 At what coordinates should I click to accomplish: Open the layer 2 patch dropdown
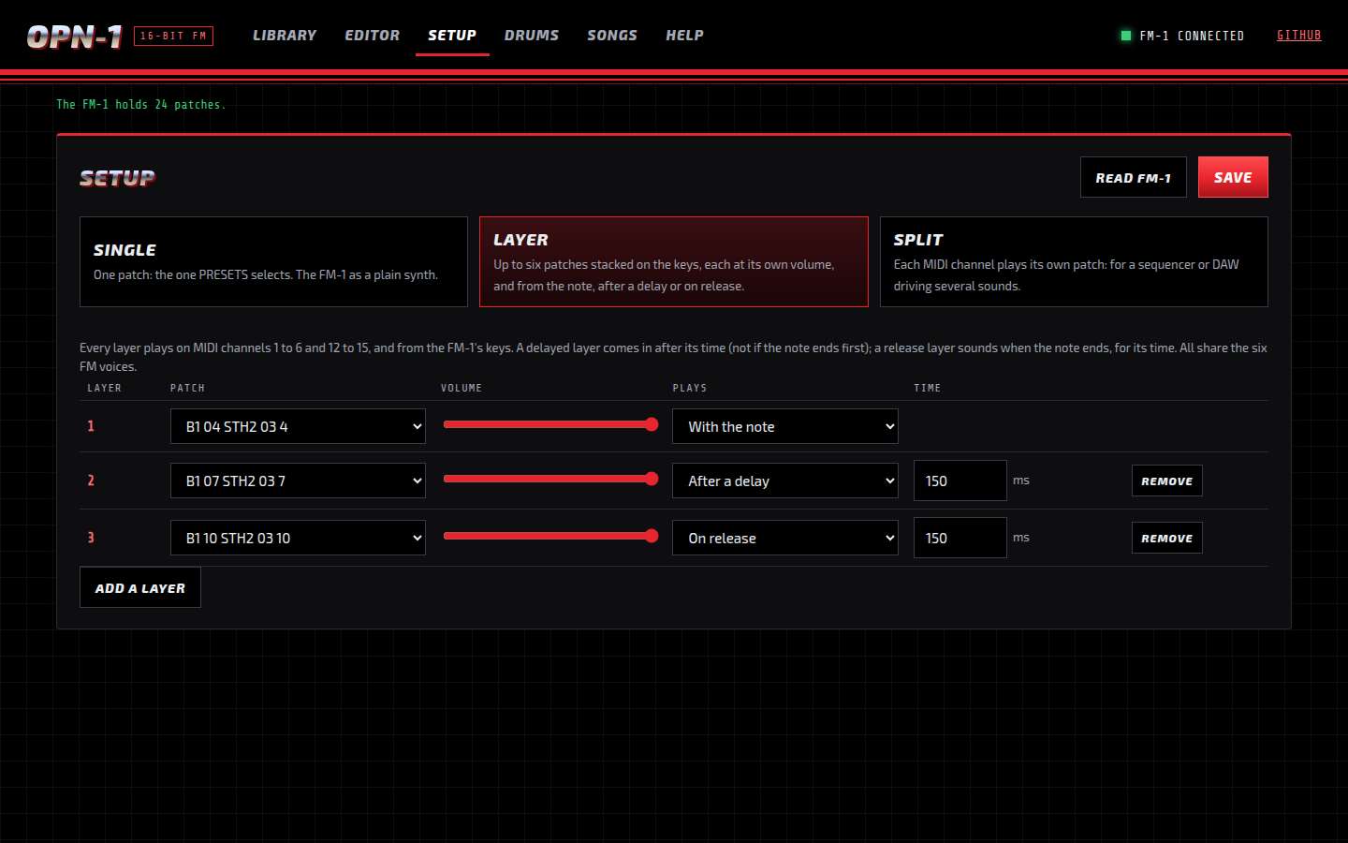[298, 481]
